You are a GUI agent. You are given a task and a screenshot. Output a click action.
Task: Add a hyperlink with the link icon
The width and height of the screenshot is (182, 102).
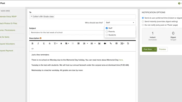111,43
